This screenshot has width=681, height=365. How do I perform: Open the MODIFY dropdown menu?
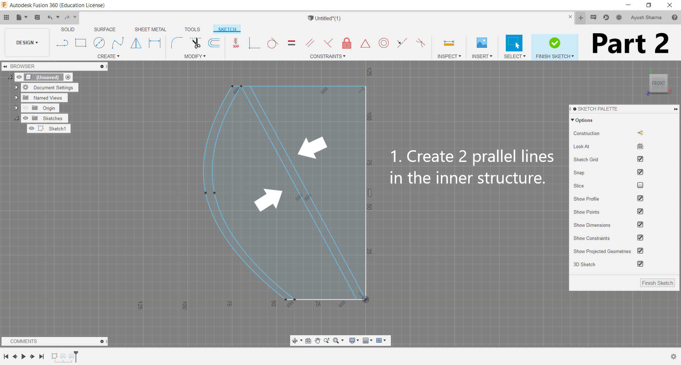pyautogui.click(x=195, y=56)
